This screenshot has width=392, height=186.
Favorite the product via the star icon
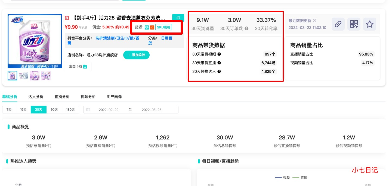point(369,24)
